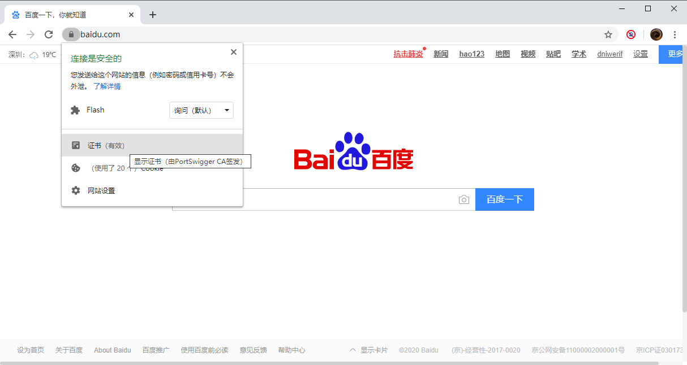Click the back navigation arrow
Screen dimensions: 687x365
tap(12, 34)
